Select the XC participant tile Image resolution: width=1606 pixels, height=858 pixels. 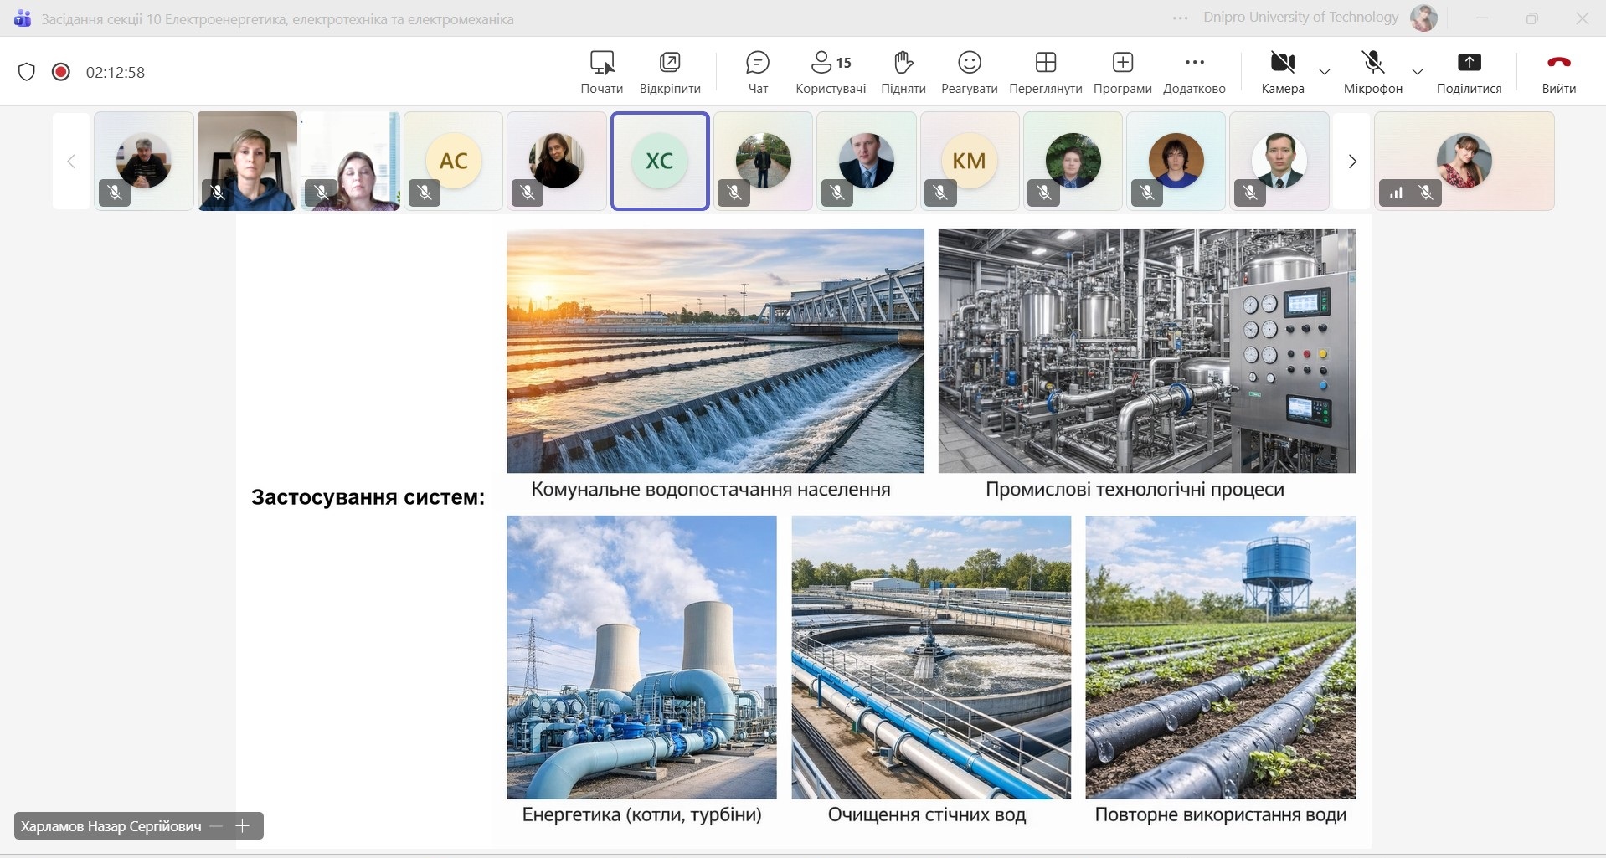click(660, 161)
